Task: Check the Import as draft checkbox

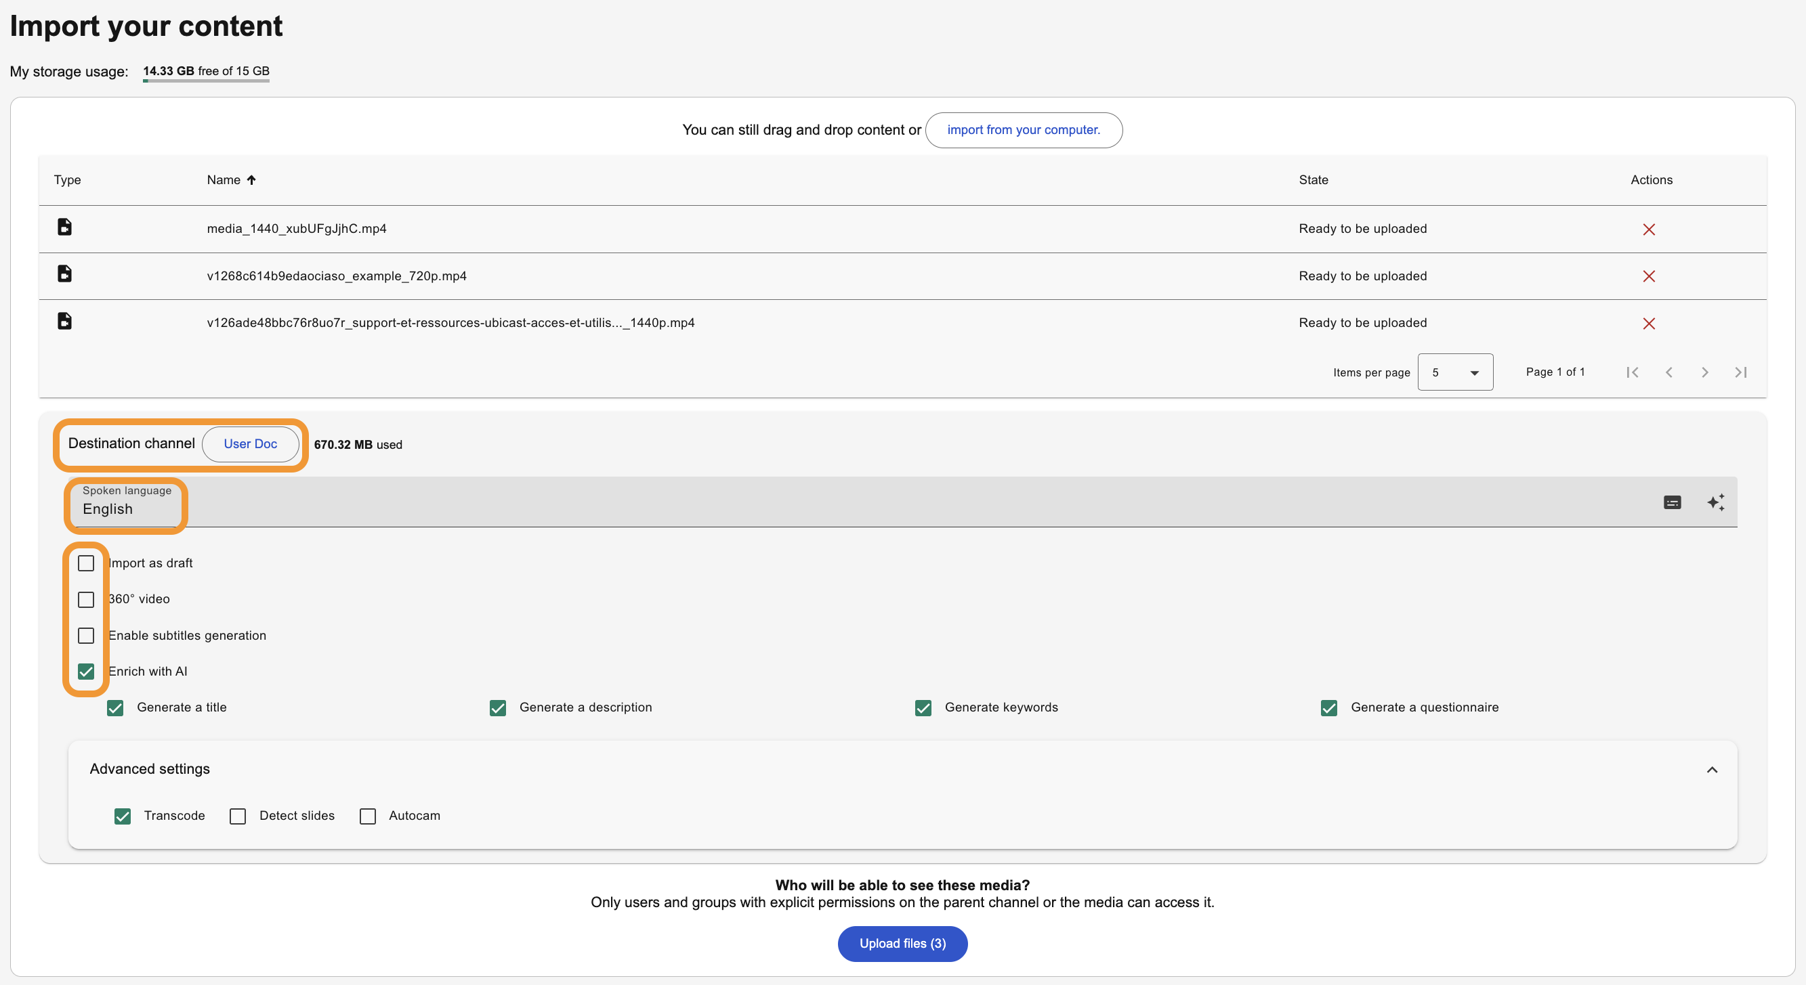Action: pos(85,563)
